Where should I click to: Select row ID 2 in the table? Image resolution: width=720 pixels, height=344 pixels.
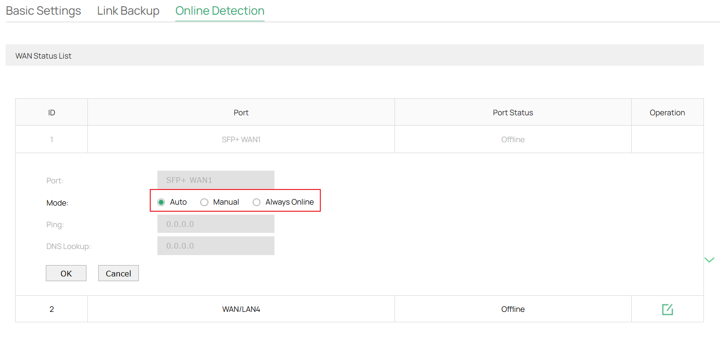pos(51,309)
